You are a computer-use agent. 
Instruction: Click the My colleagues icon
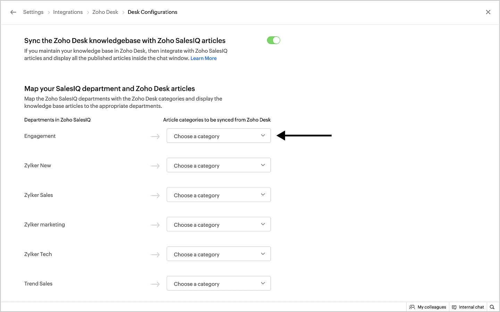412,307
